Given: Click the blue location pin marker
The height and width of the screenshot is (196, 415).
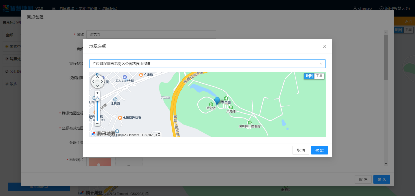Looking at the screenshot, I should click(217, 101).
